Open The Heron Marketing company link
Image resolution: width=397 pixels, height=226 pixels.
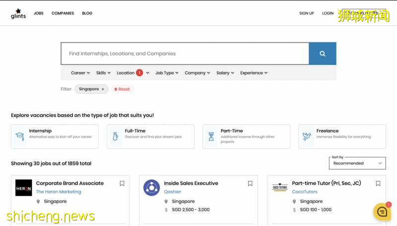59,192
